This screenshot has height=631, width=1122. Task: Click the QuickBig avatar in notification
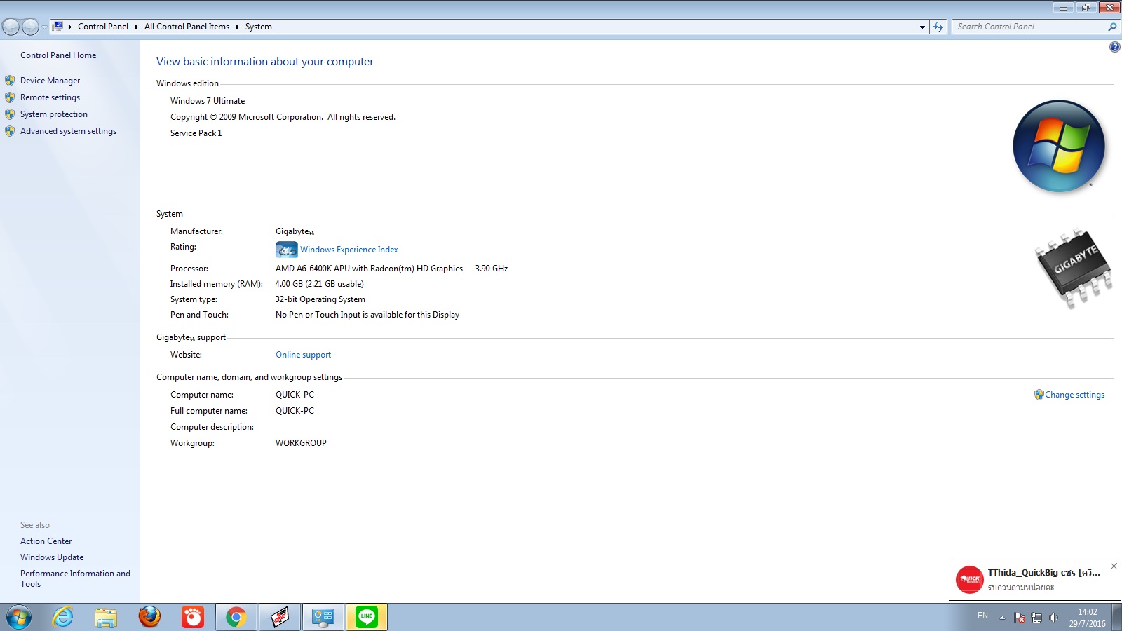pos(970,580)
